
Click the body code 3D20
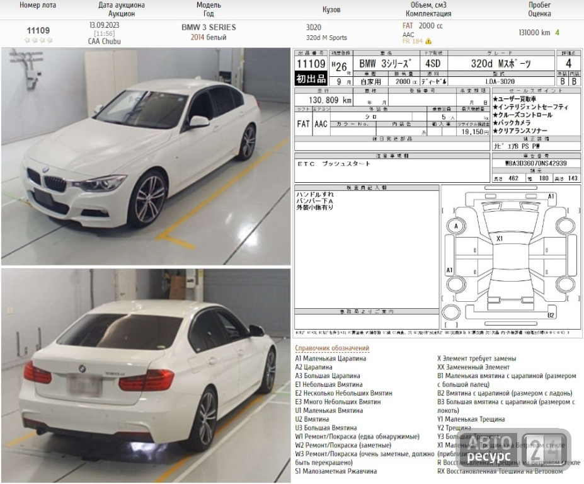click(x=314, y=28)
